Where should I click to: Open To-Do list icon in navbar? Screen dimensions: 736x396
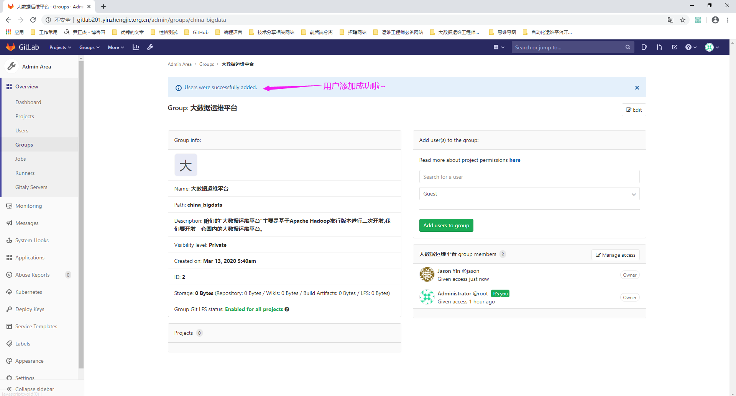(x=674, y=47)
